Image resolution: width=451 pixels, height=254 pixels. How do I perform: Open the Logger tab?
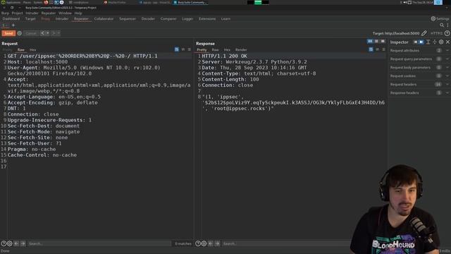point(187,19)
